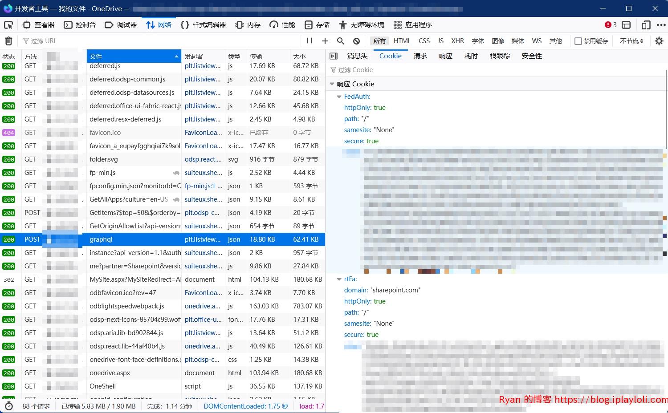Collapse the FedAuth cookie entry
The height and width of the screenshot is (413, 668).
(339, 97)
